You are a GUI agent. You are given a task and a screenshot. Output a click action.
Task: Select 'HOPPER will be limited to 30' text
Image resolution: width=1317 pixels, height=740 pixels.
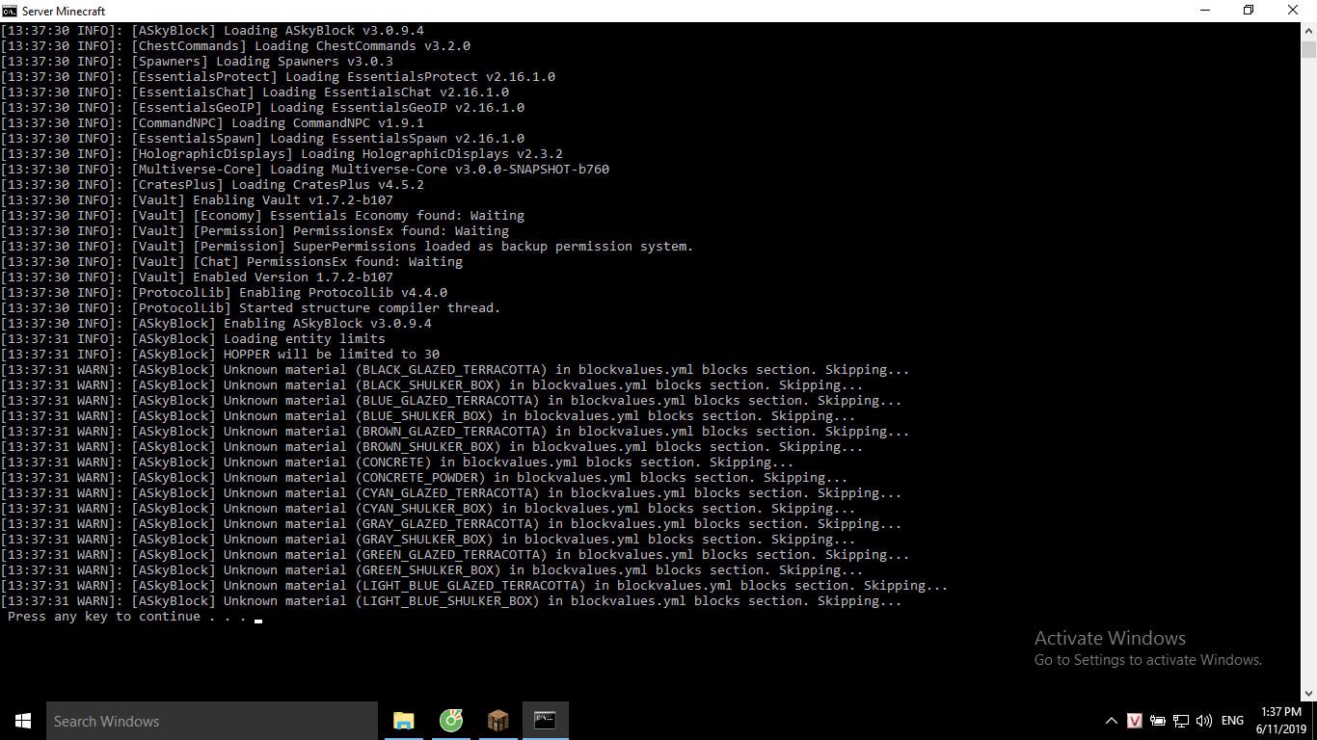pos(332,355)
